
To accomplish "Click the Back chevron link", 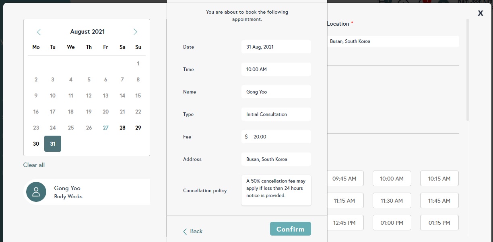I will tap(193, 231).
